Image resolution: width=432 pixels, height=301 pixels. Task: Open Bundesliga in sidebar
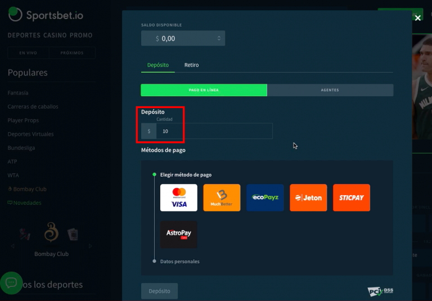click(21, 148)
